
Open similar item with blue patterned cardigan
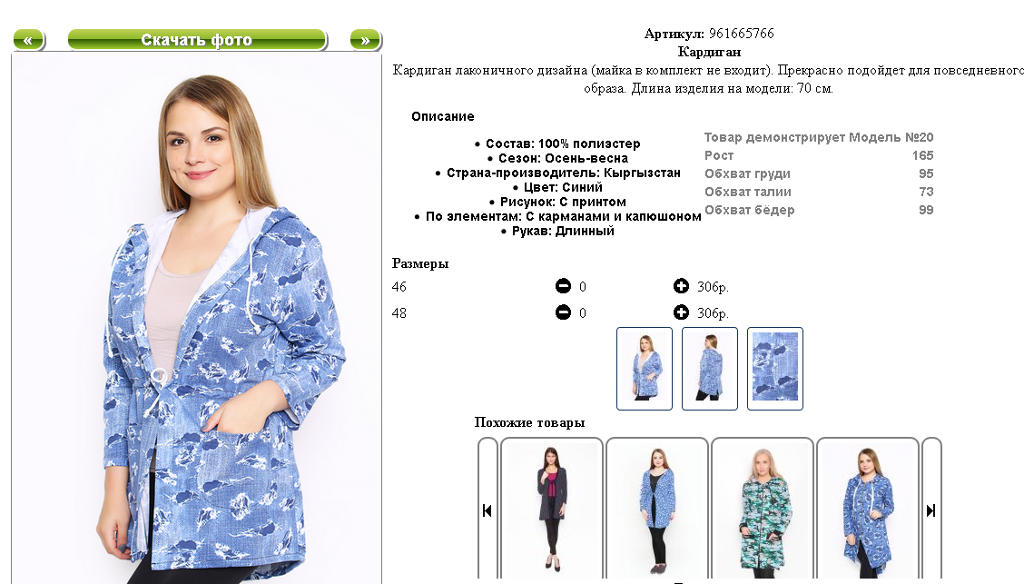657,509
